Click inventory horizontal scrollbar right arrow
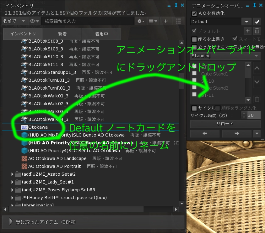The width and height of the screenshot is (265, 233). [176, 210]
